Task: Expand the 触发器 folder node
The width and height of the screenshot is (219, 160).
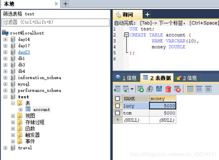Action: (x=13, y=135)
